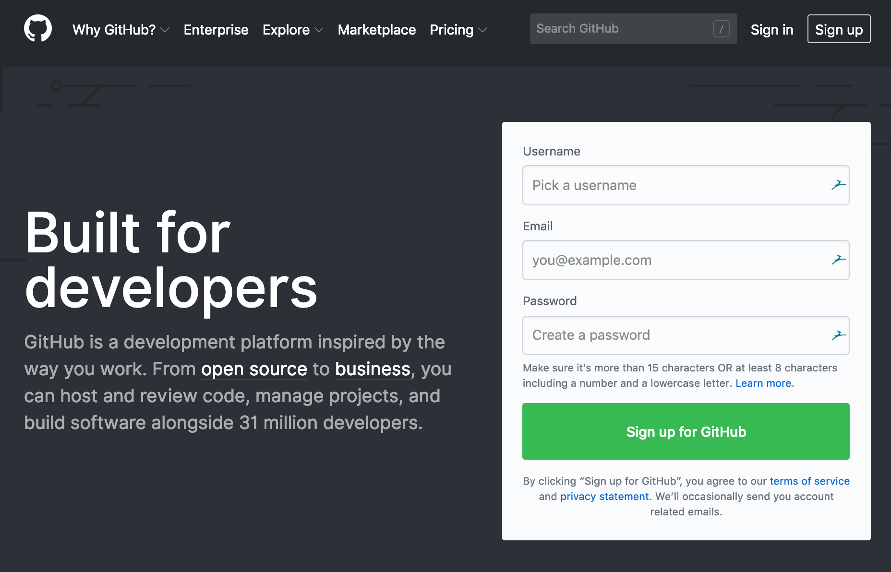Open the Enterprise nav item
Viewport: 891px width, 572px height.
tap(216, 30)
